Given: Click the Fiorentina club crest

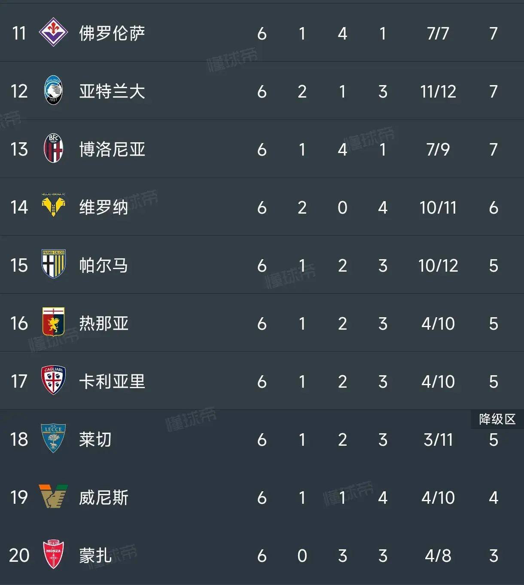Looking at the screenshot, I should coord(53,32).
